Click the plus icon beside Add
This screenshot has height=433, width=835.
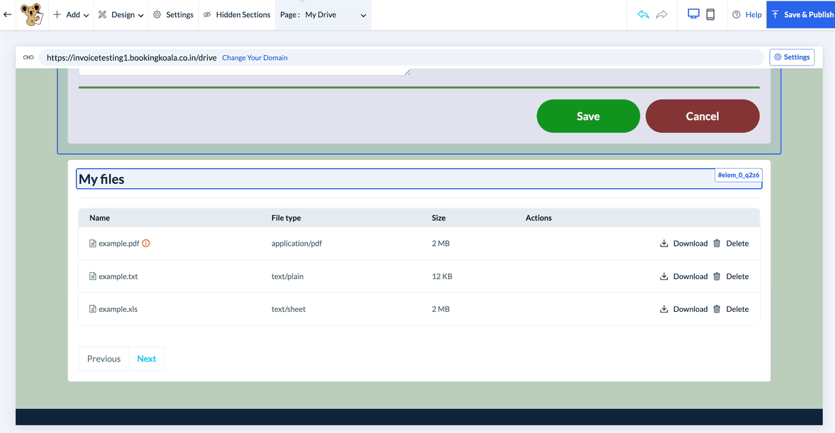coord(57,14)
